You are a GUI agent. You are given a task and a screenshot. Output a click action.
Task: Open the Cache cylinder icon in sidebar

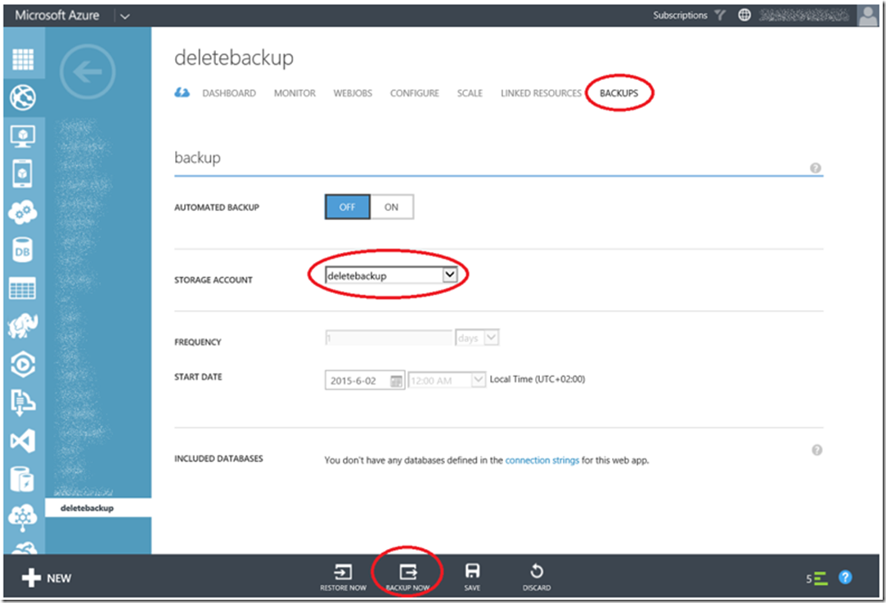tap(23, 479)
